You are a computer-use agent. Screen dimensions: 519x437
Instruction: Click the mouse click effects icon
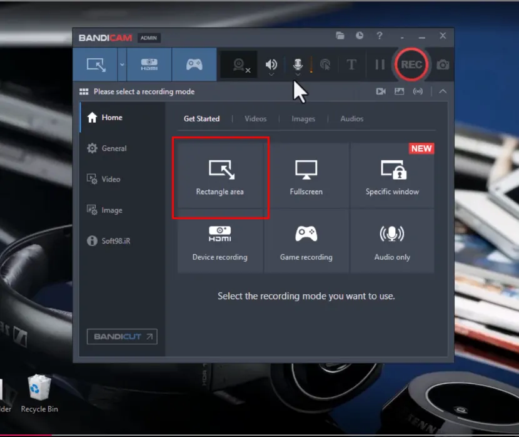click(x=325, y=64)
